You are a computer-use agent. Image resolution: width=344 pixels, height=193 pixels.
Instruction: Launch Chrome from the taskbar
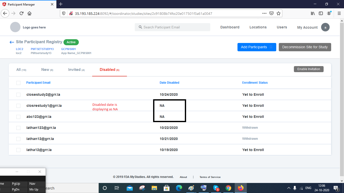[x=228, y=188]
